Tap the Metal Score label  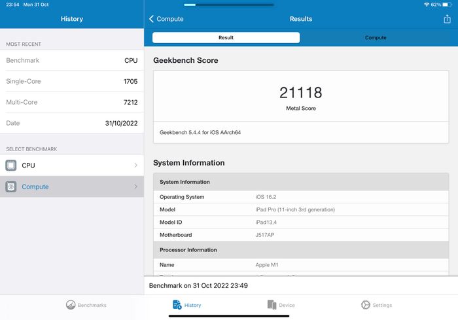[301, 108]
